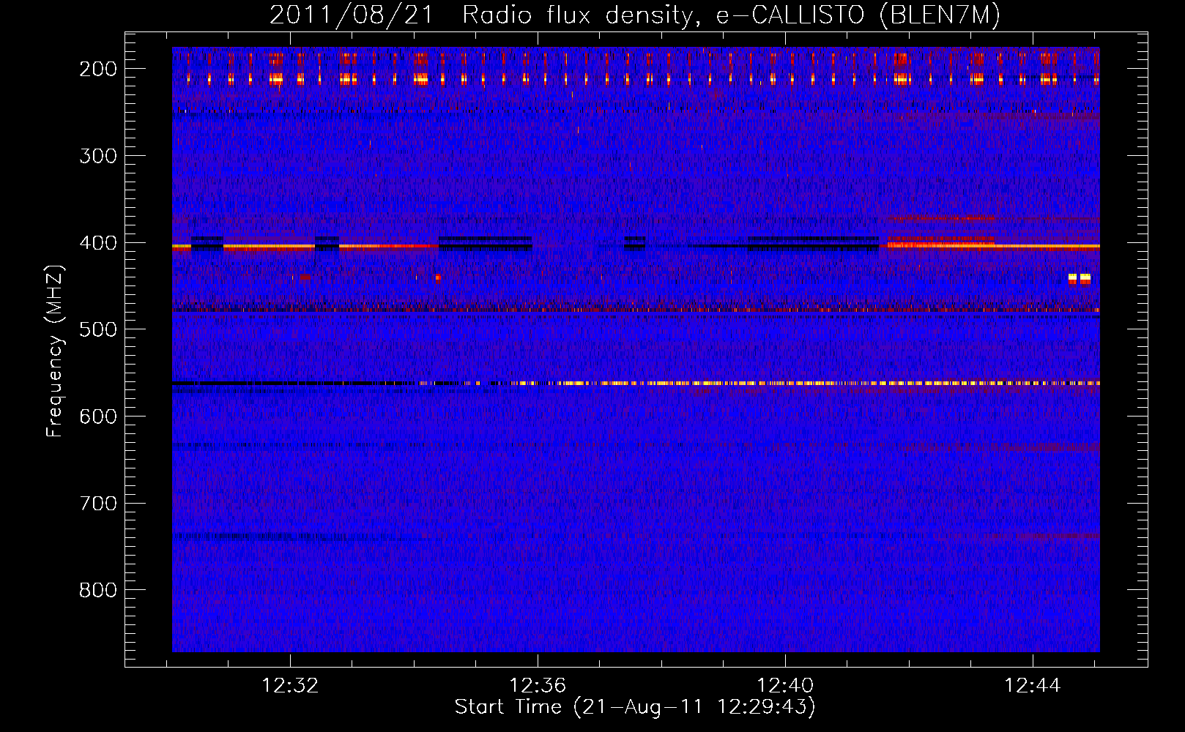Viewport: 1185px width, 732px height.
Task: Click the 200 frequency tick label
Action: pyautogui.click(x=98, y=69)
